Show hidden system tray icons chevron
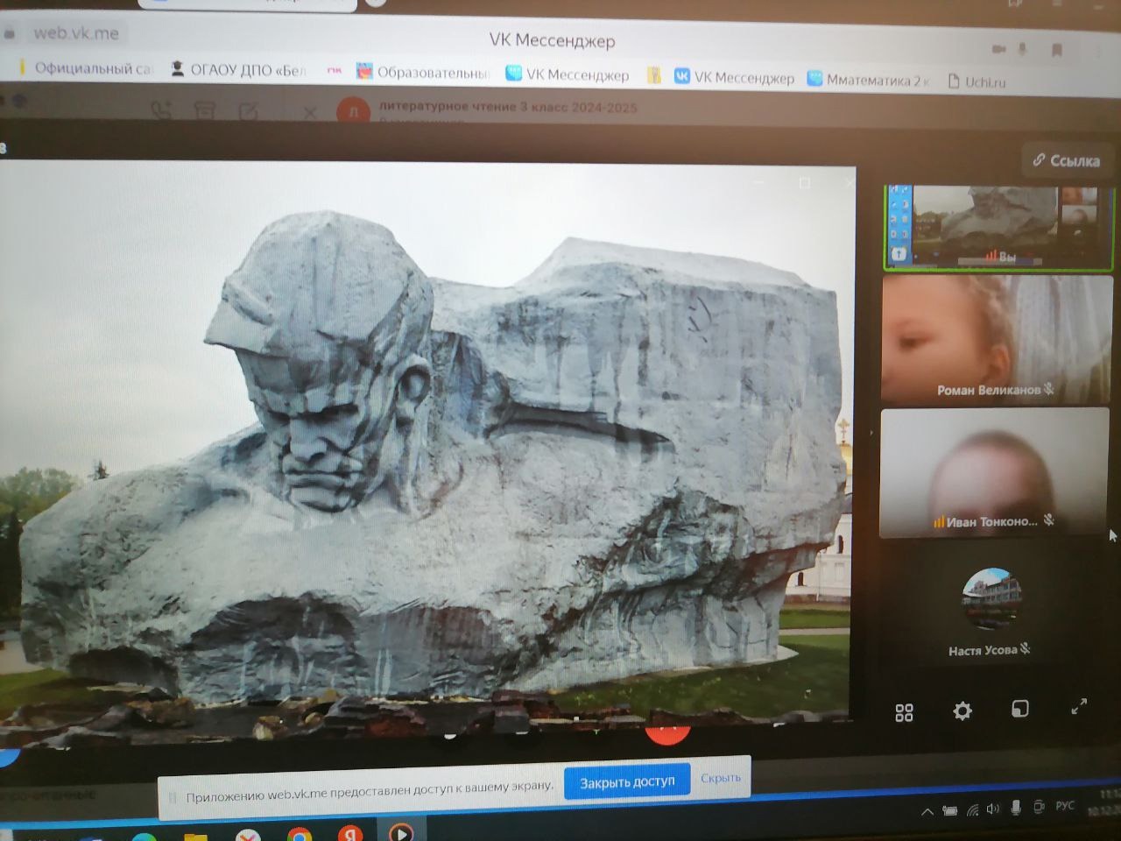1121x841 pixels. pyautogui.click(x=927, y=811)
